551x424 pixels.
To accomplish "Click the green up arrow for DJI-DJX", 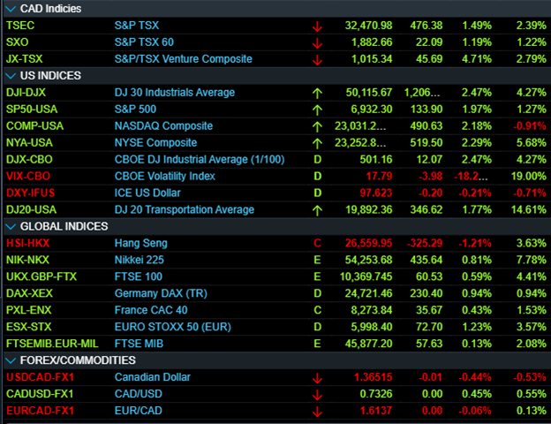I will [x=317, y=93].
